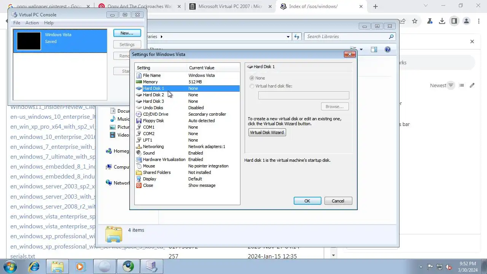
Task: Open the File menu in Virtual PC Console
Action: [17, 23]
